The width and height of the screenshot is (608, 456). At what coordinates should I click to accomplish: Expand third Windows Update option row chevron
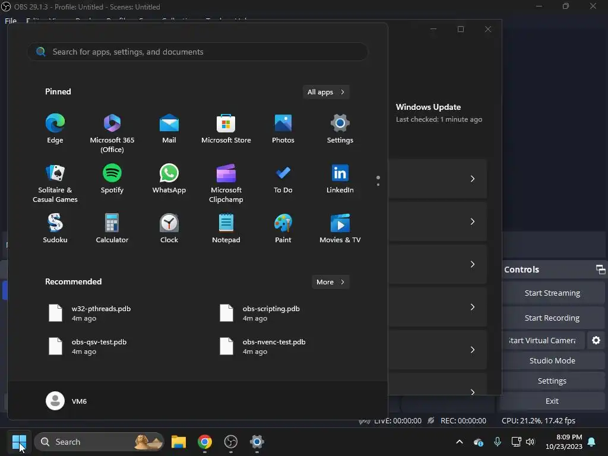pos(472,264)
